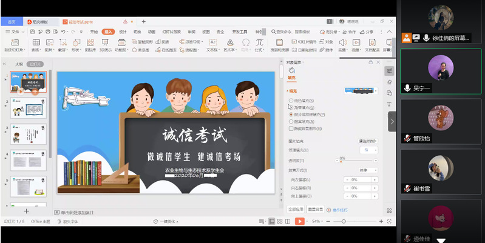
Task: Enable the 隐藏背景图形 checkbox
Action: (291, 128)
